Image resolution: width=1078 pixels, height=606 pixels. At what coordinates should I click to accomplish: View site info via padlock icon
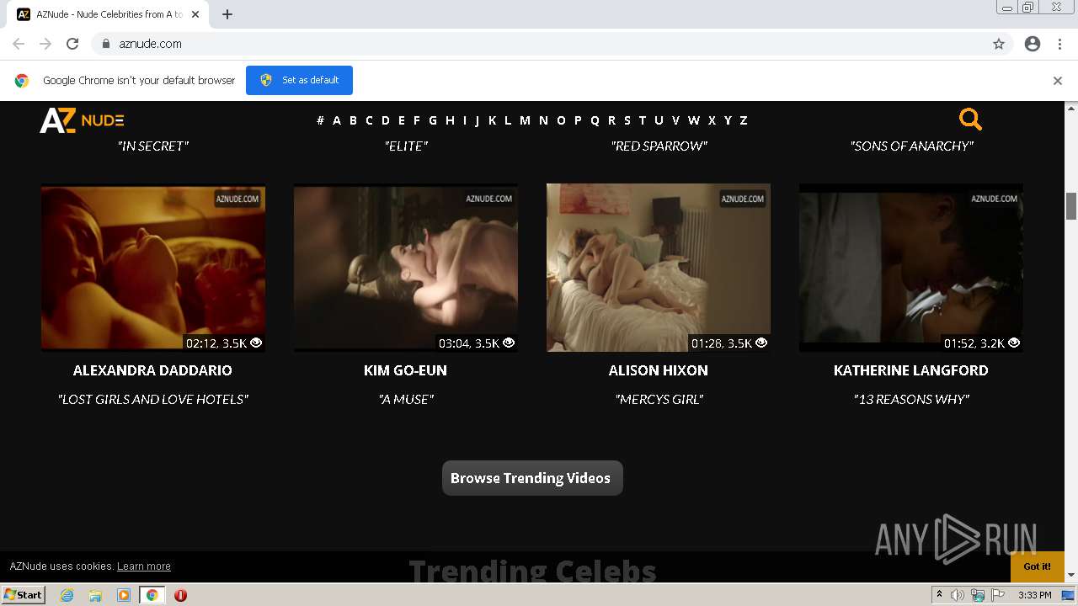tap(106, 44)
